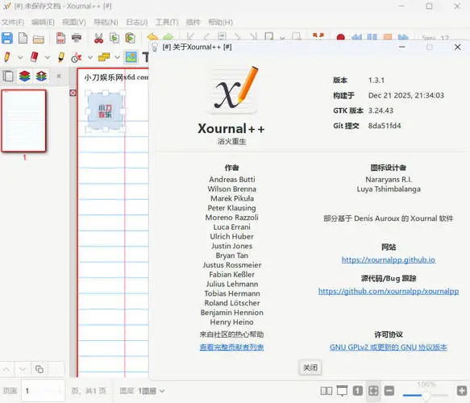Open the 编辑(E) menu

(43, 23)
